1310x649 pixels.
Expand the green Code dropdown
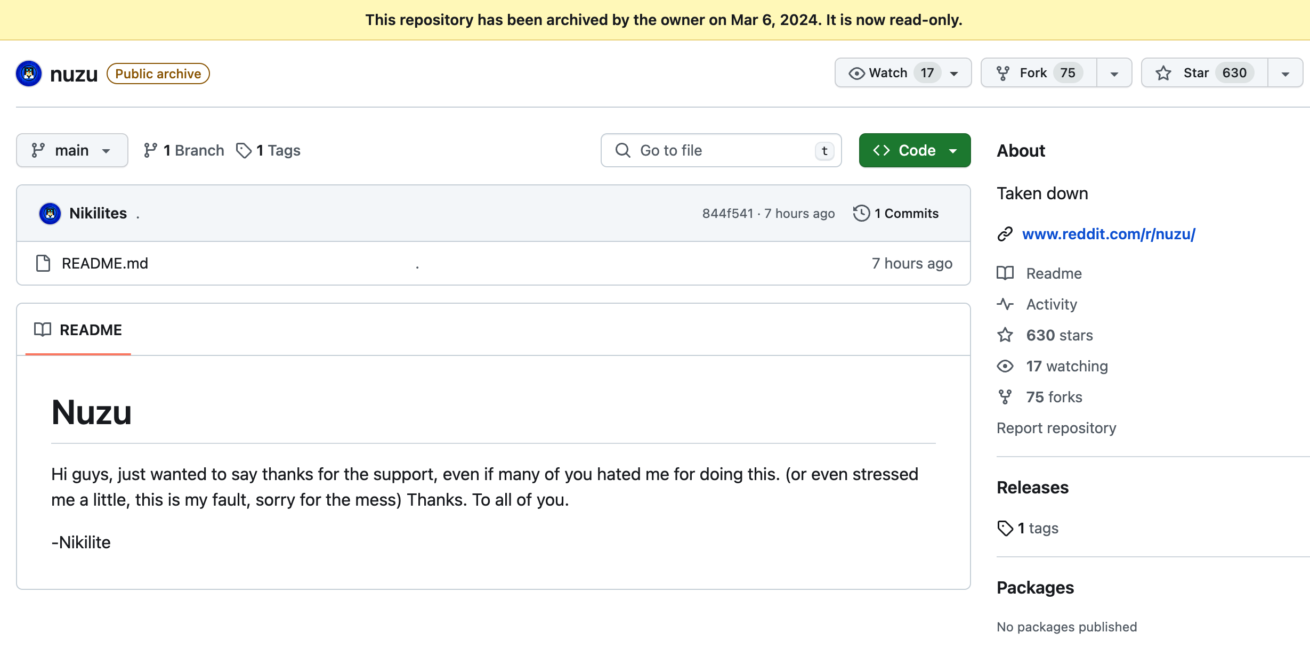[x=915, y=151]
